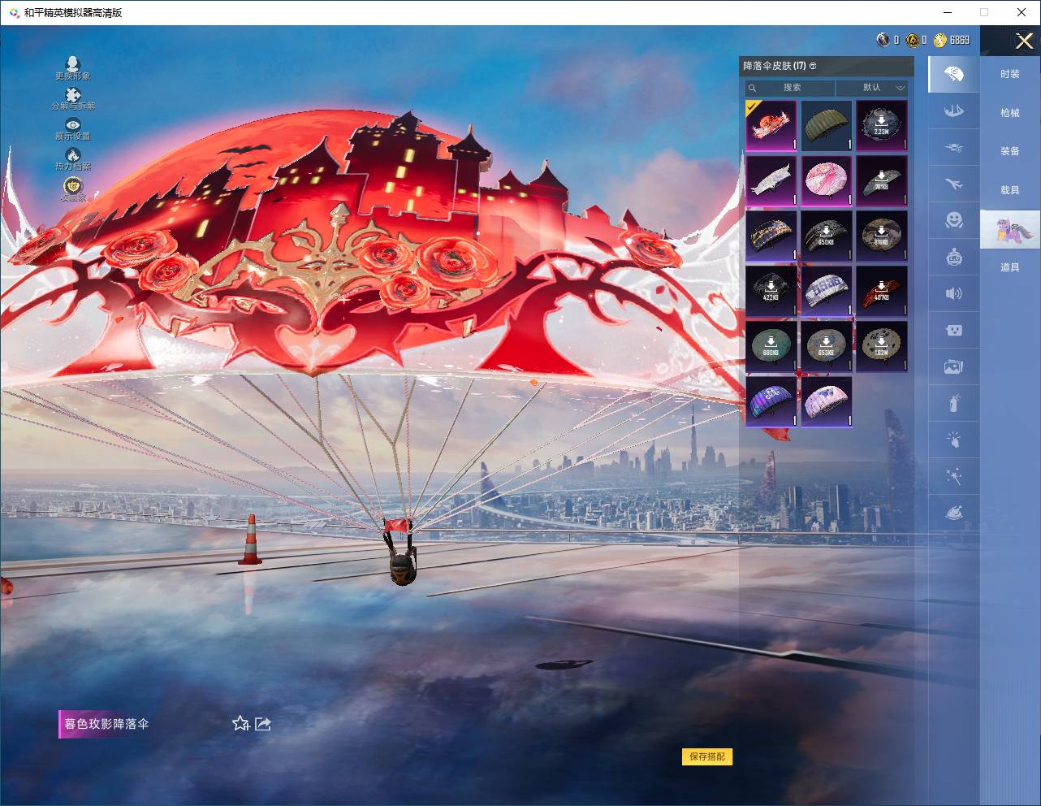Maximize the 和平精英模拟器高清版 window
The width and height of the screenshot is (1041, 806).
pos(984,12)
